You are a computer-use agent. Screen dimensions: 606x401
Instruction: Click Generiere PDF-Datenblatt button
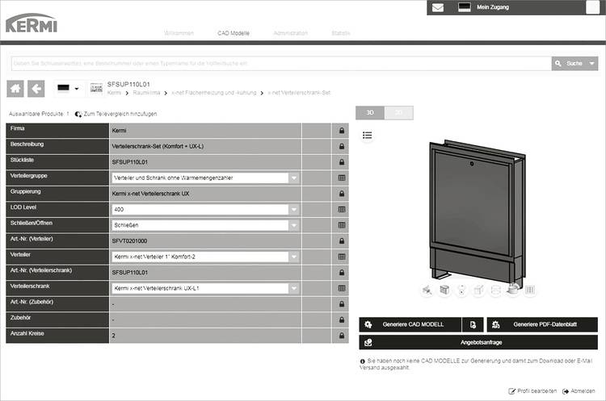541,324
